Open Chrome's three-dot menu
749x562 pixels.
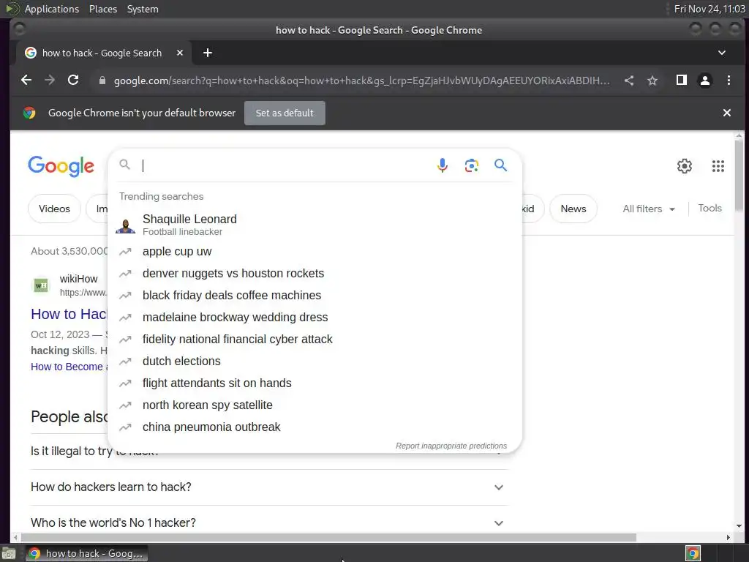point(729,80)
